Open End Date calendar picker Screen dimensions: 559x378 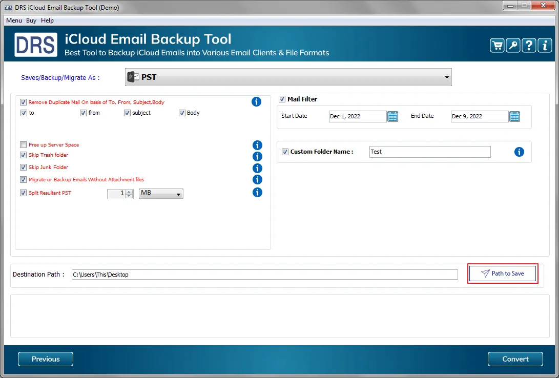click(514, 116)
